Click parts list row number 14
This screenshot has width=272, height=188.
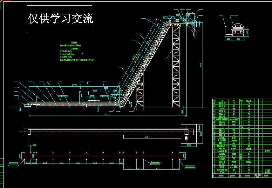tap(242, 138)
